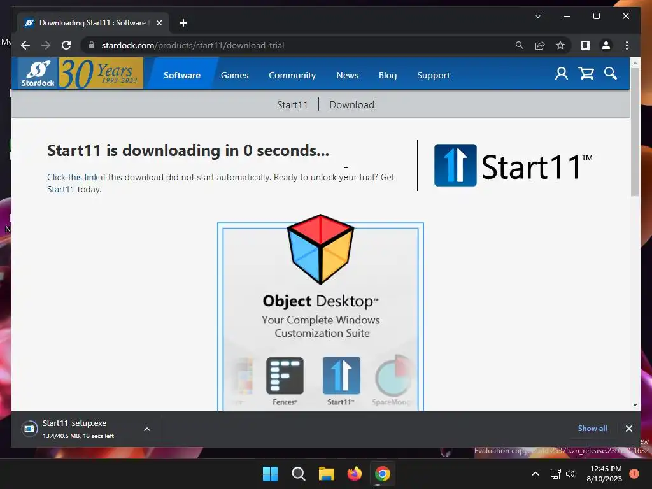Viewport: 652px width, 489px height.
Task: Show hidden system tray icons
Action: pos(535,474)
